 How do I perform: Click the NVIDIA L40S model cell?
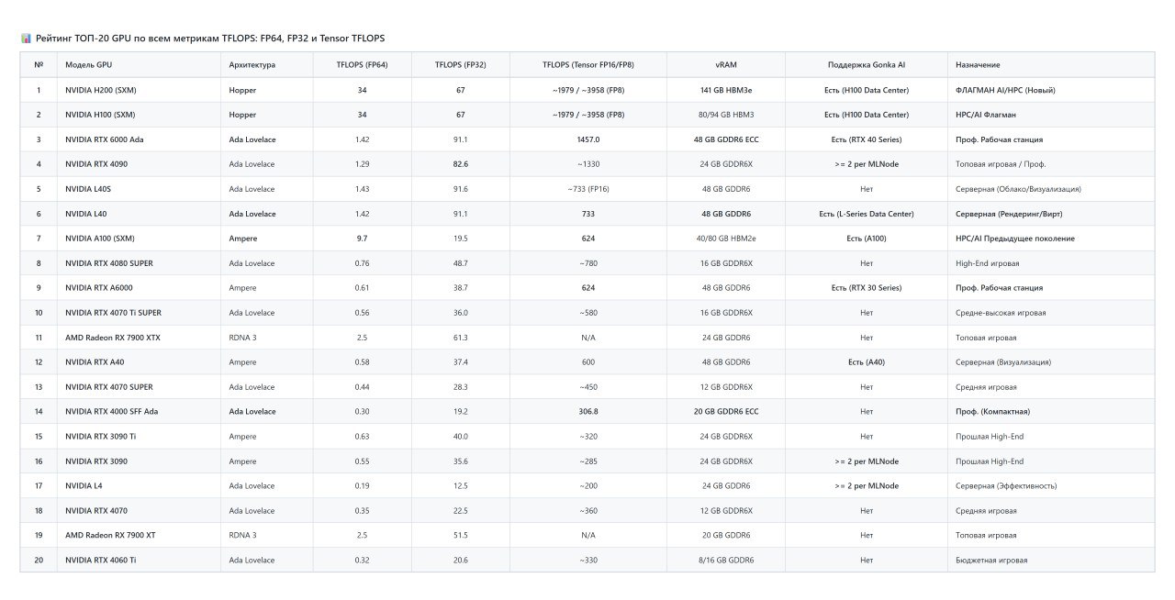(x=139, y=189)
